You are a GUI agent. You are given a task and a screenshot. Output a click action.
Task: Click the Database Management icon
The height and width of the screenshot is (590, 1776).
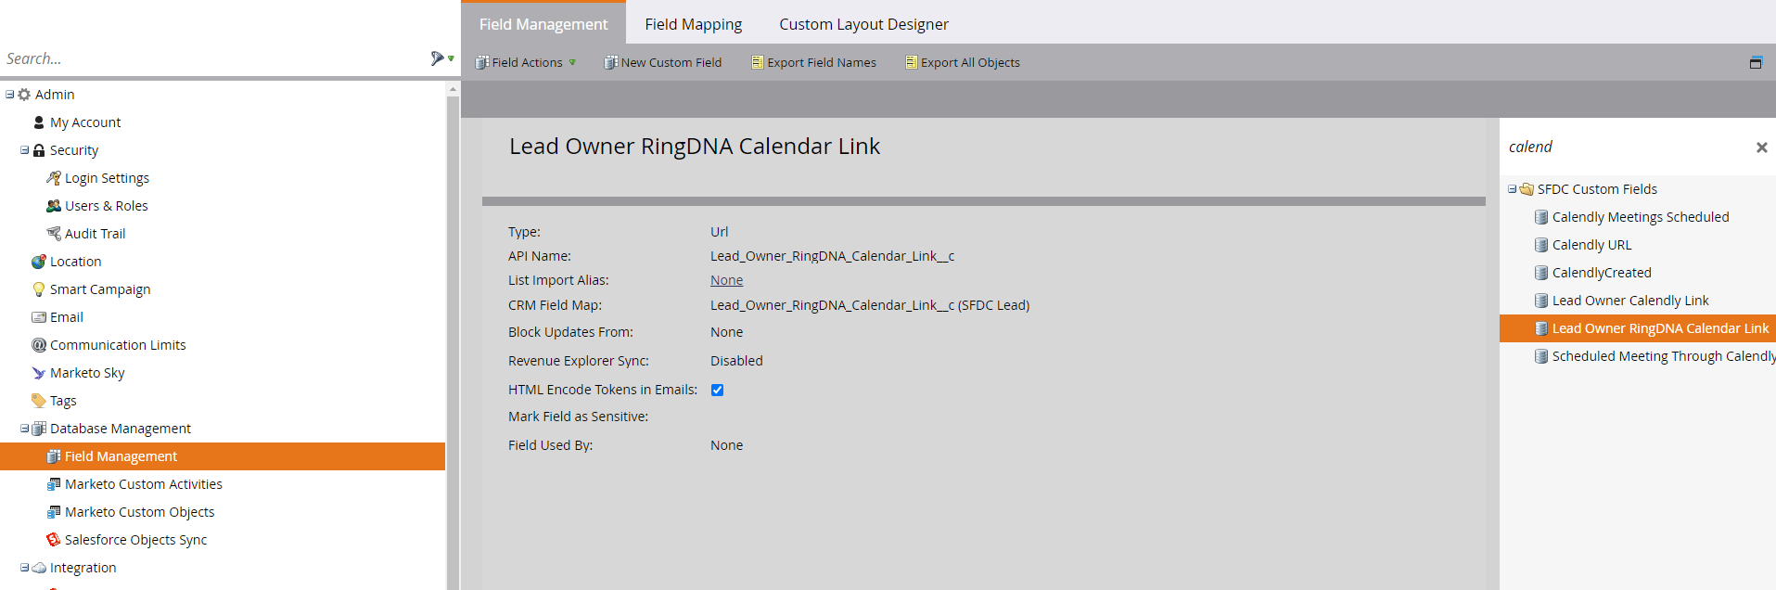click(39, 429)
